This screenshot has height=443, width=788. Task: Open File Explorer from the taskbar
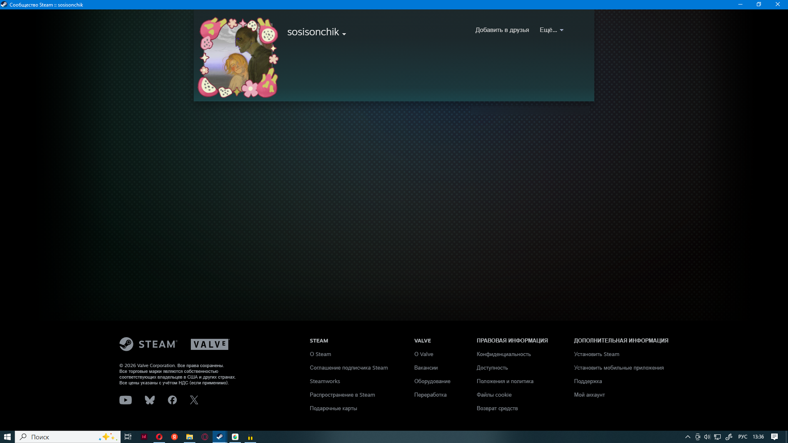[x=190, y=437]
